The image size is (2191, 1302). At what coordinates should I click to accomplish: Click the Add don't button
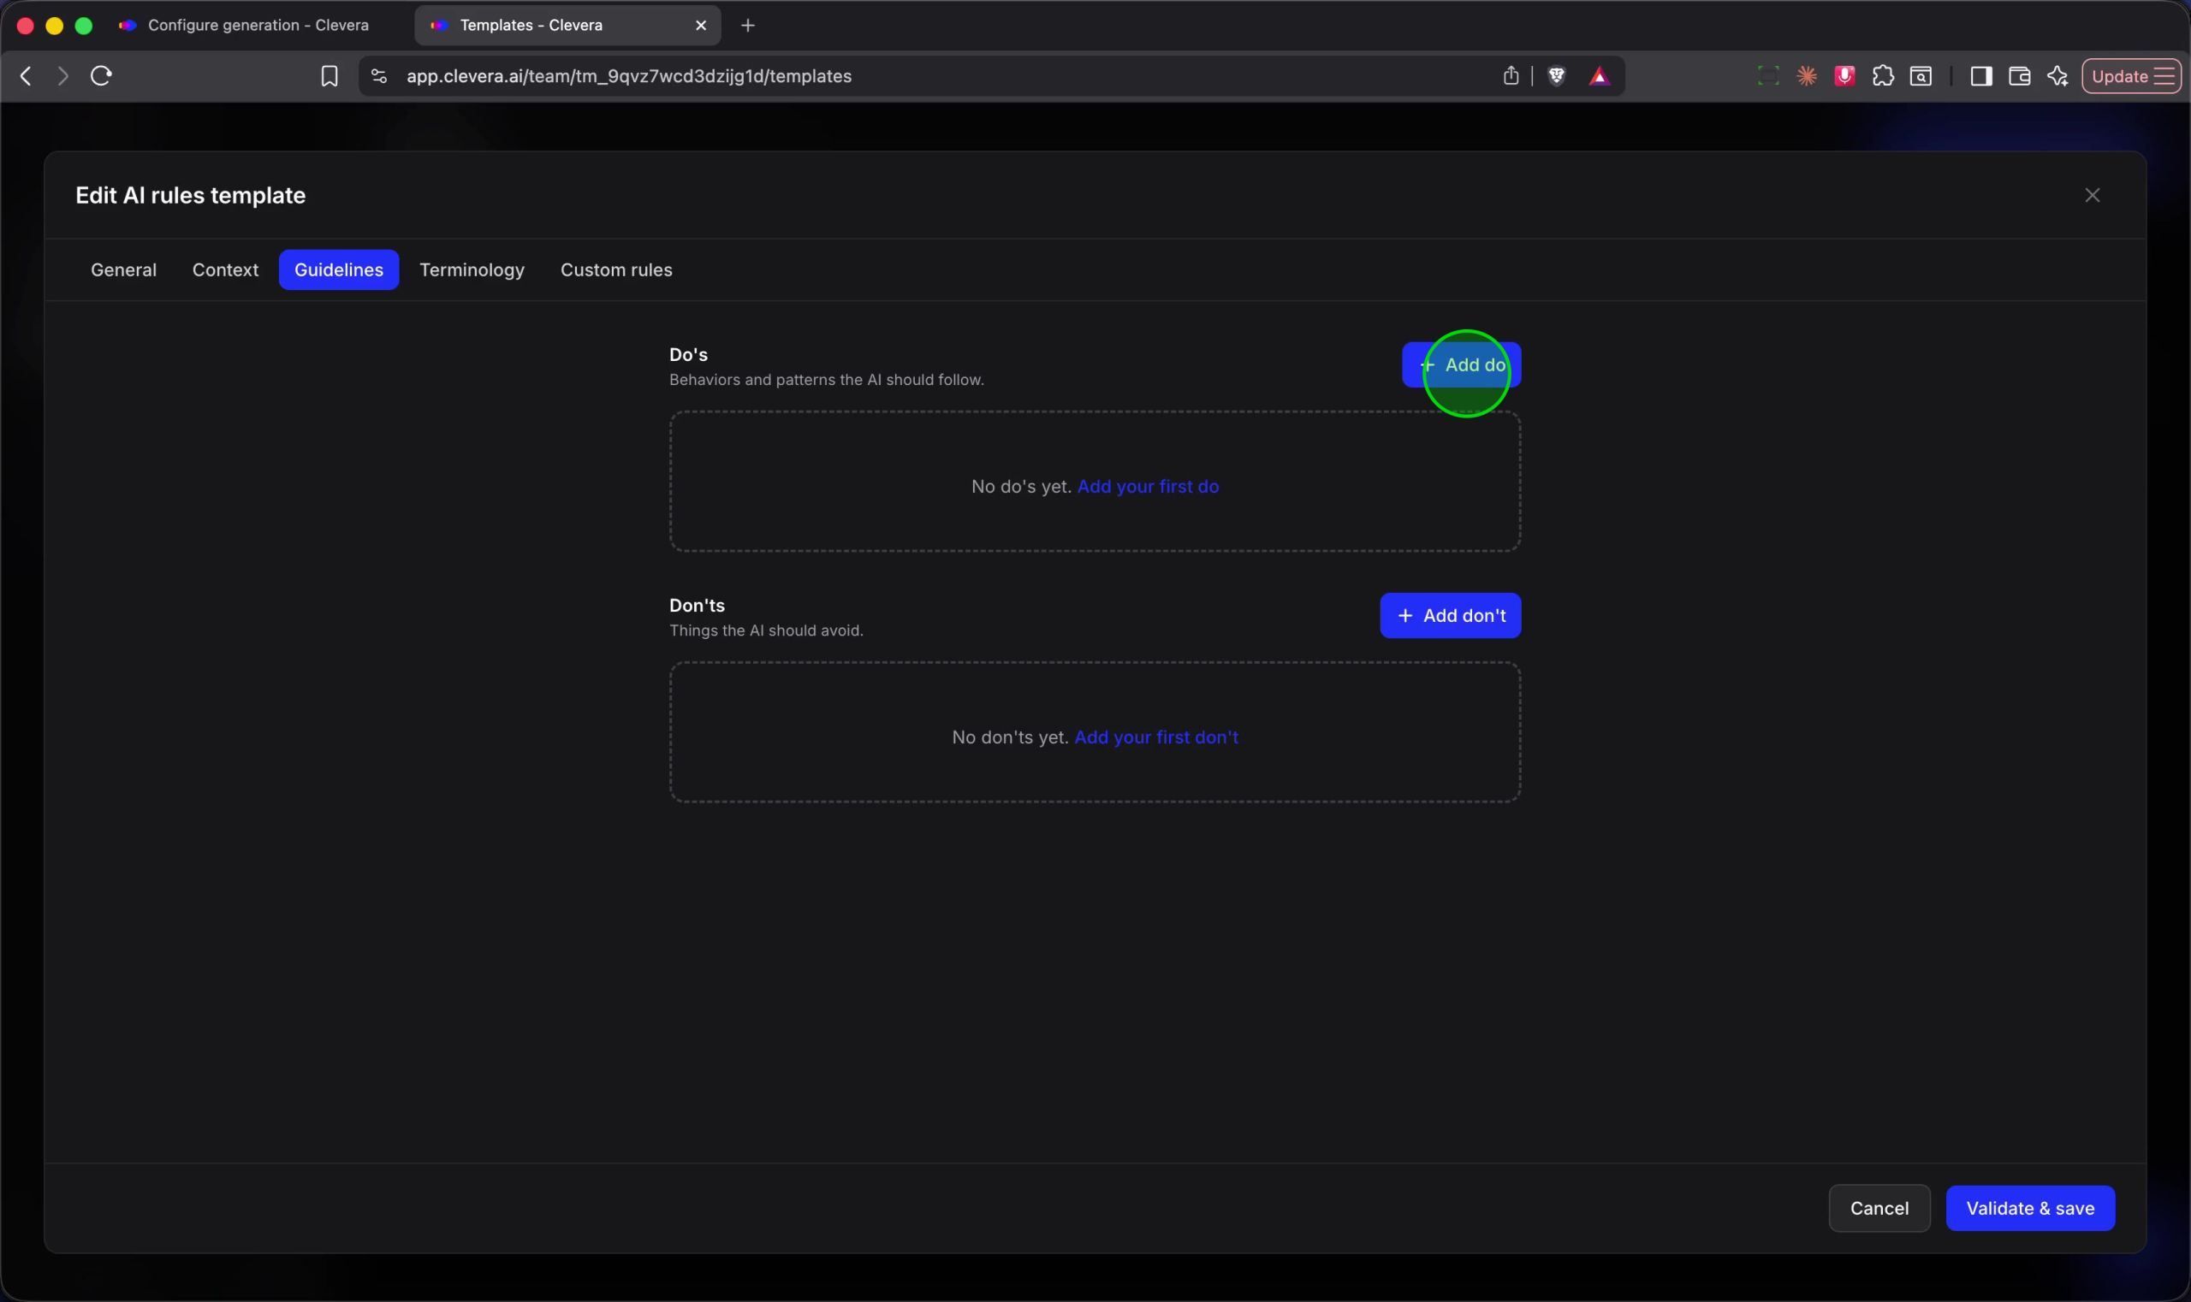click(1450, 615)
